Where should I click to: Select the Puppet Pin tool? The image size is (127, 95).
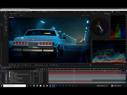coord(31,12)
